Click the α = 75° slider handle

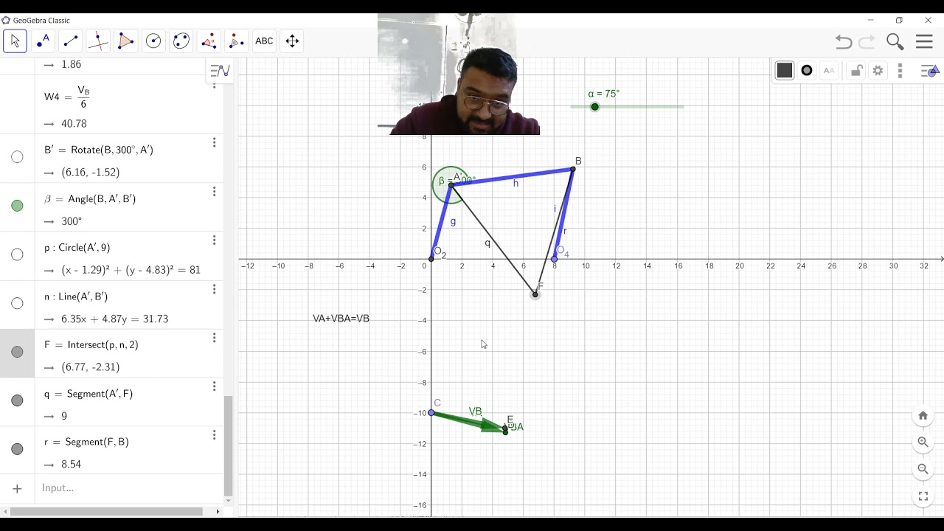click(595, 107)
